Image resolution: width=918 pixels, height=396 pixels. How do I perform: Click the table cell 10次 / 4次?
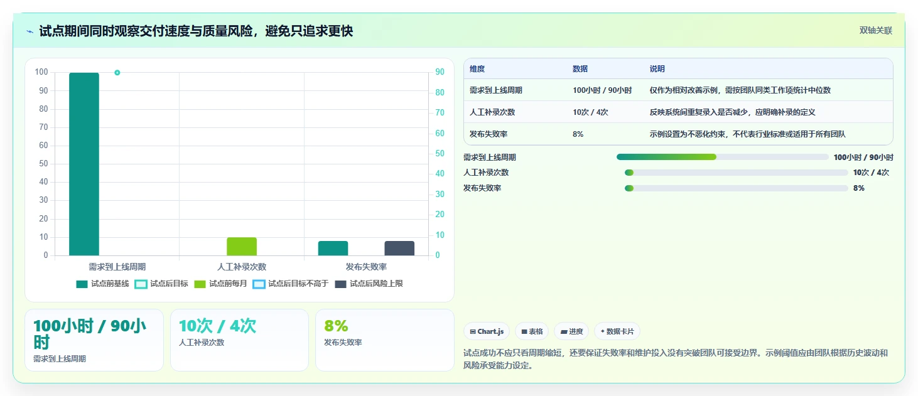[590, 112]
